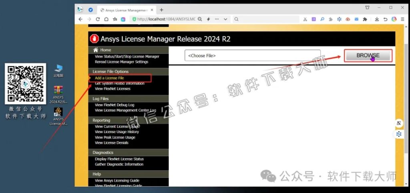This screenshot has width=410, height=193.
Task: Open the Home link in sidebar
Action: click(105, 50)
